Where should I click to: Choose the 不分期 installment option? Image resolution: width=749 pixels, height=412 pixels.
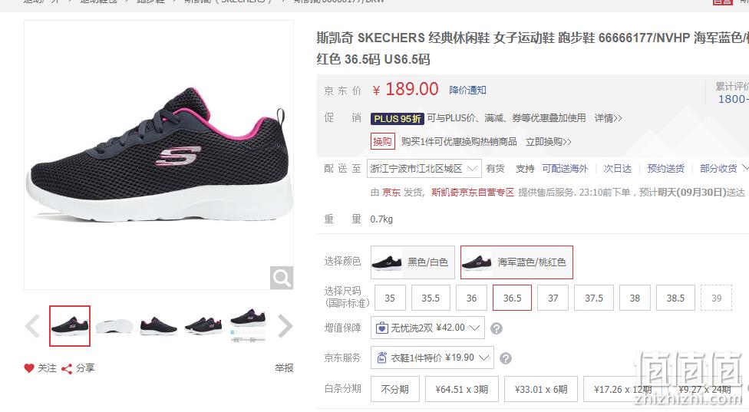(x=395, y=389)
